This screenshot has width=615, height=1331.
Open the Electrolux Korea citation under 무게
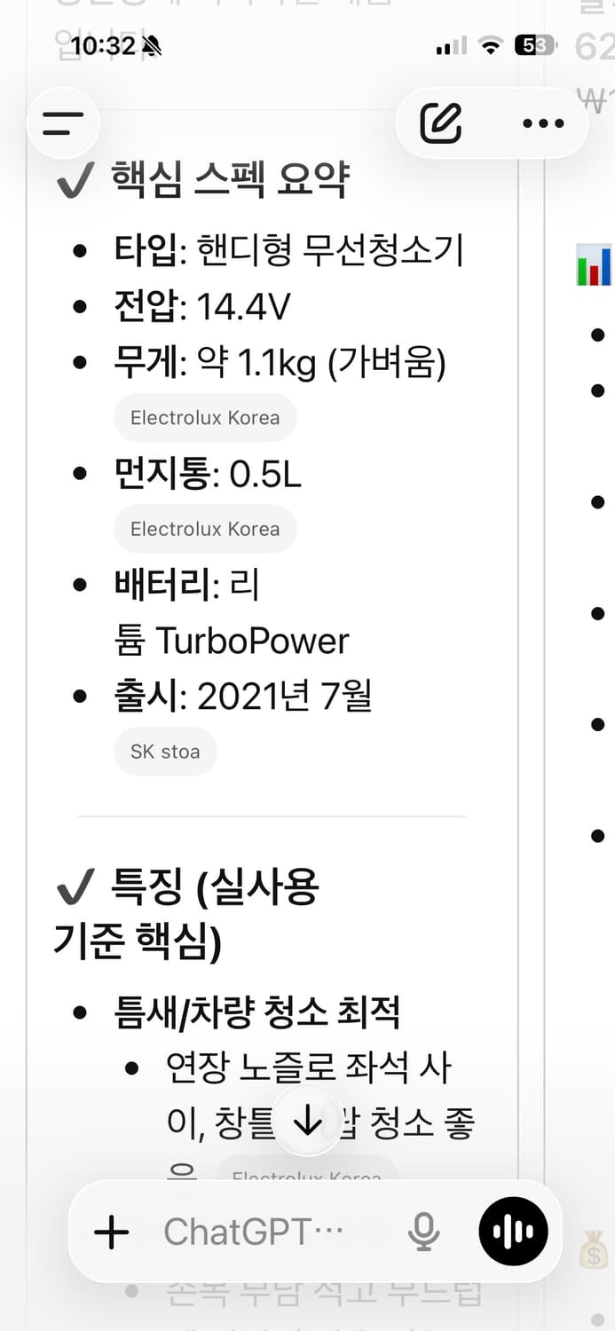click(205, 417)
